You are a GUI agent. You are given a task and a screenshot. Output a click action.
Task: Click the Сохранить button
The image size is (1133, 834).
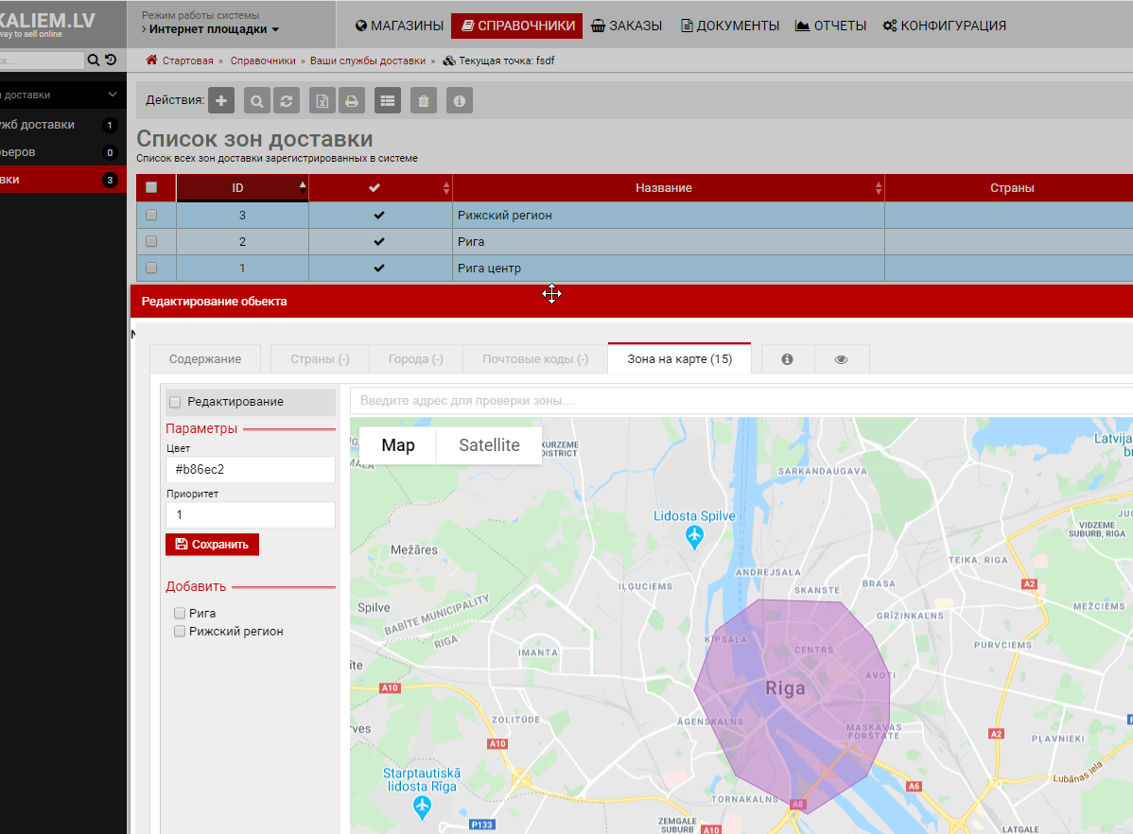click(212, 545)
